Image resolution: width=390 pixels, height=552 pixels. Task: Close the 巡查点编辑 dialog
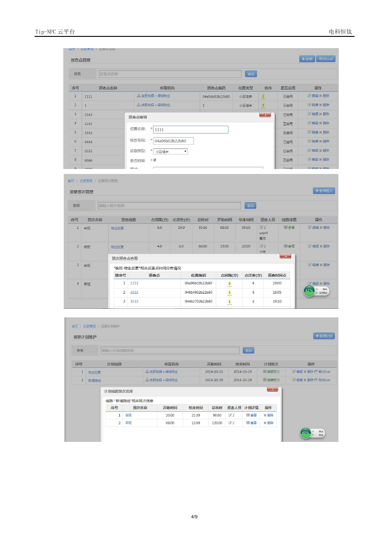coord(265,115)
